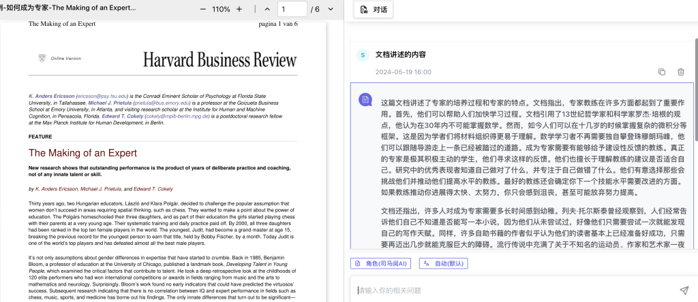Open the 角色(司马阅AI) role selector

pyautogui.click(x=382, y=263)
